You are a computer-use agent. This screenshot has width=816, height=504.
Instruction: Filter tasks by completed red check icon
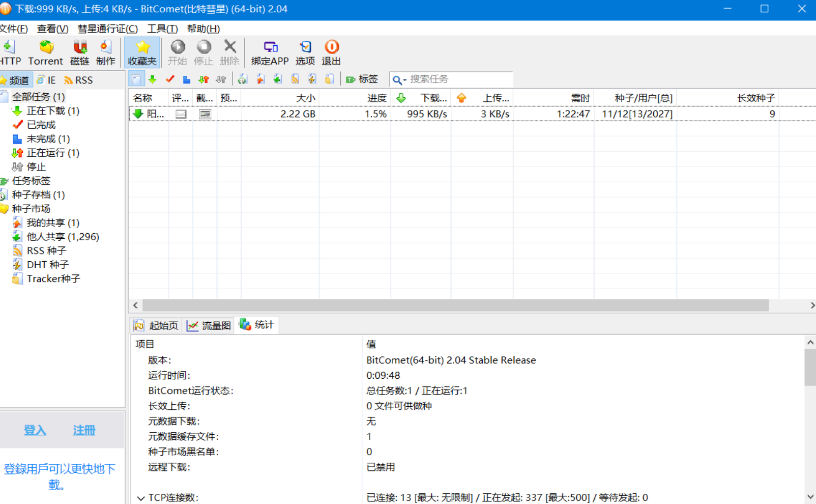[170, 79]
